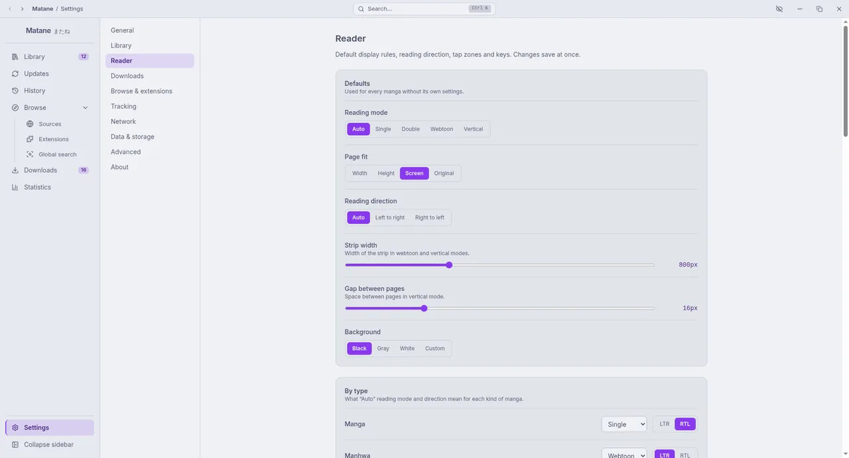Choose White background

click(407, 349)
